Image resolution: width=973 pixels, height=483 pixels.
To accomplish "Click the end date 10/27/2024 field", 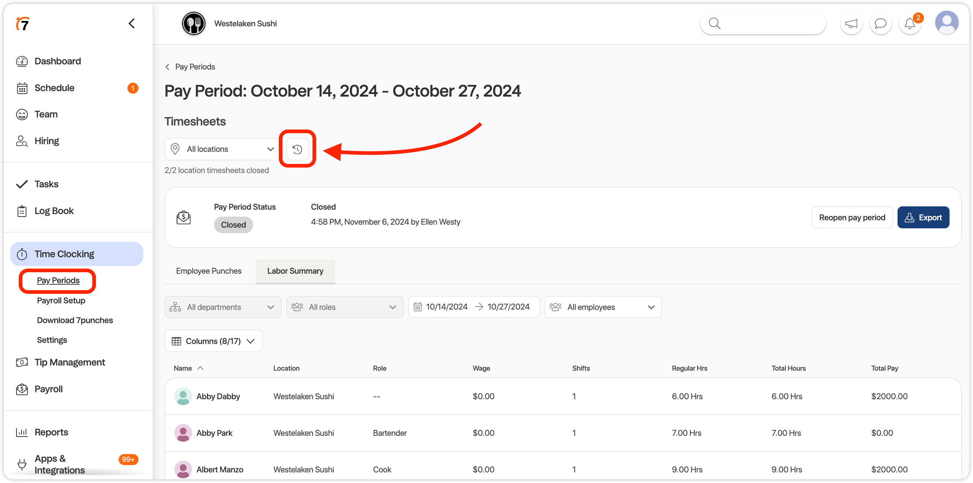I will 508,307.
